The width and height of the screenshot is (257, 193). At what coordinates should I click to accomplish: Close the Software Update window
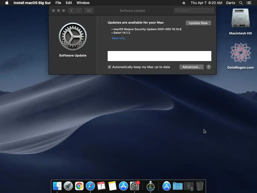(x=53, y=11)
